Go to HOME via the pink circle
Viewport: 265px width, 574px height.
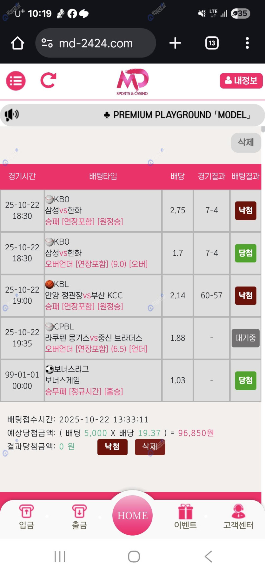132,515
